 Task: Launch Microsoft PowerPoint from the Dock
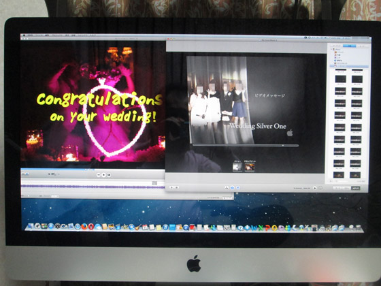click(x=267, y=228)
